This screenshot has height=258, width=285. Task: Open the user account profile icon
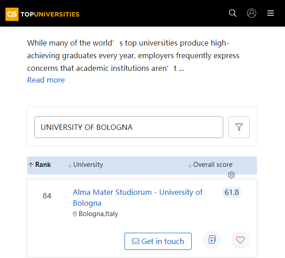point(252,14)
